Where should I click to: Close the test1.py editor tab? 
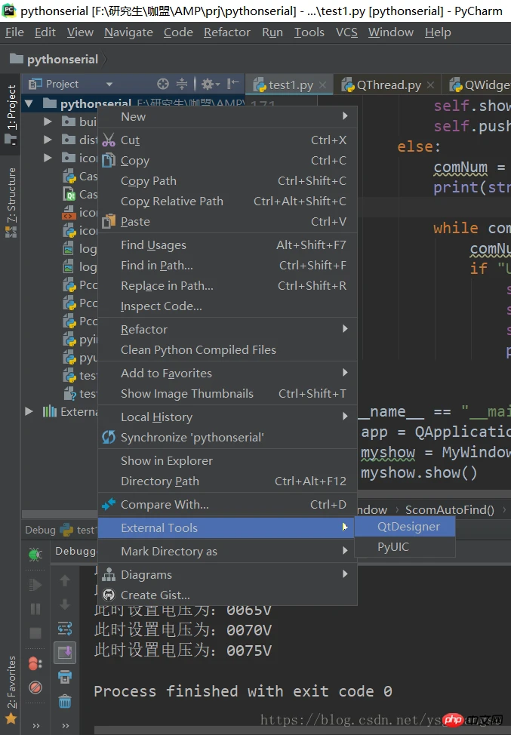[322, 85]
